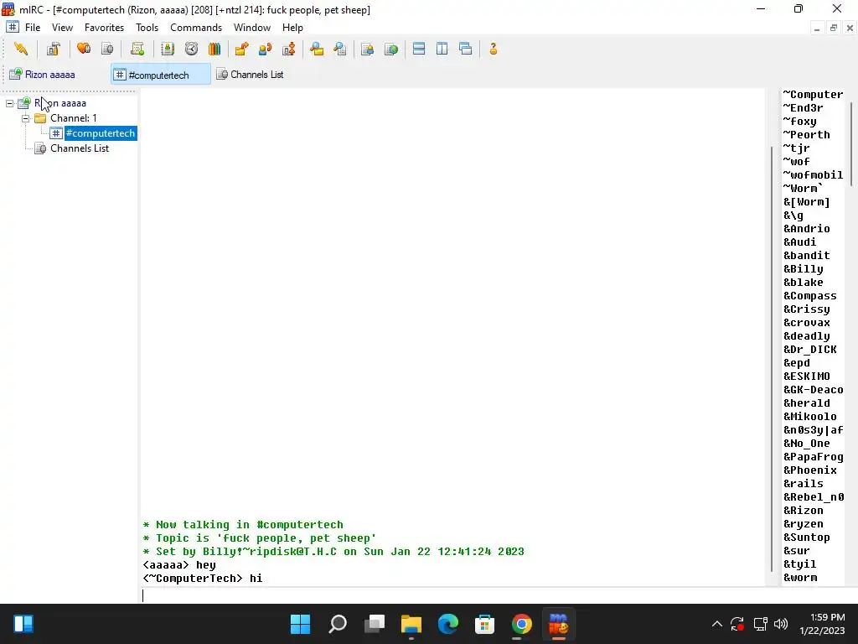Tile windows vertically via toolbar icon
This screenshot has height=644, width=858.
442,49
